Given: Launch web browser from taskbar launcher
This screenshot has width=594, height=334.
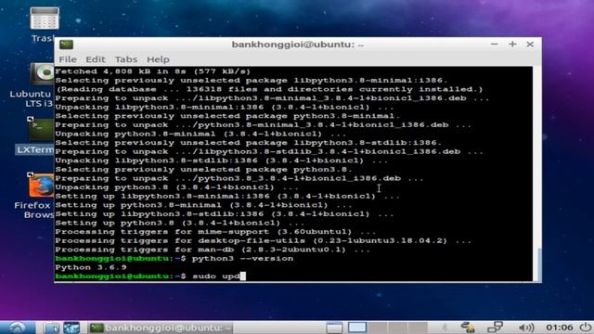Looking at the screenshot, I should [71, 328].
